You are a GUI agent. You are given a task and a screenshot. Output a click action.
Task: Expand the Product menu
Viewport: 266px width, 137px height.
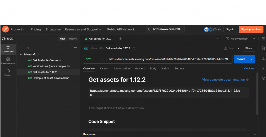pos(17,30)
